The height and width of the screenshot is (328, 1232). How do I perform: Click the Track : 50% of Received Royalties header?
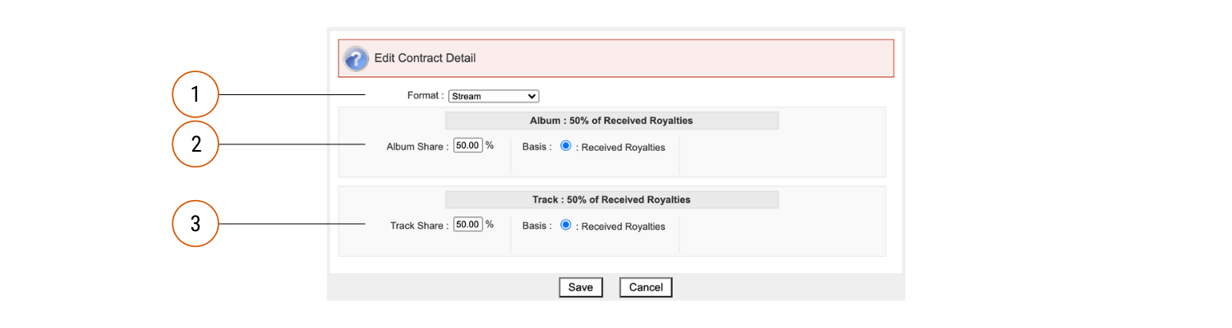612,199
